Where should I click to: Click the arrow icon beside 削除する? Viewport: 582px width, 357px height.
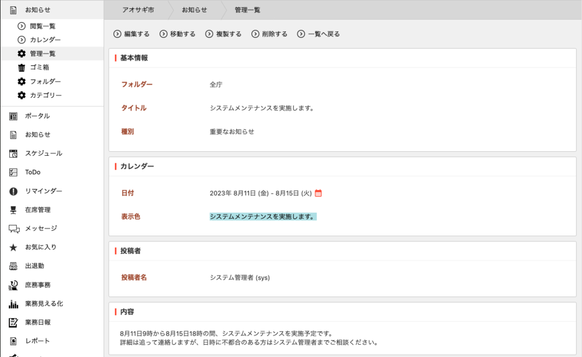point(255,34)
